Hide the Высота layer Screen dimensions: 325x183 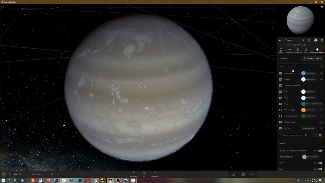[x=281, y=128]
